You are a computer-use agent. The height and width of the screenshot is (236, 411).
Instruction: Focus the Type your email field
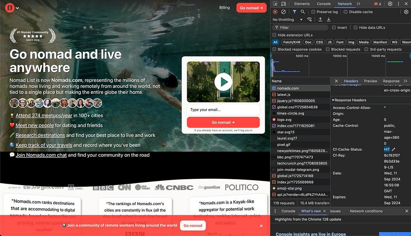[223, 110]
